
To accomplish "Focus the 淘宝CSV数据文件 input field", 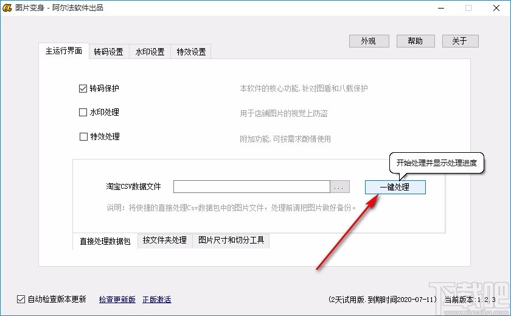I will pos(252,187).
